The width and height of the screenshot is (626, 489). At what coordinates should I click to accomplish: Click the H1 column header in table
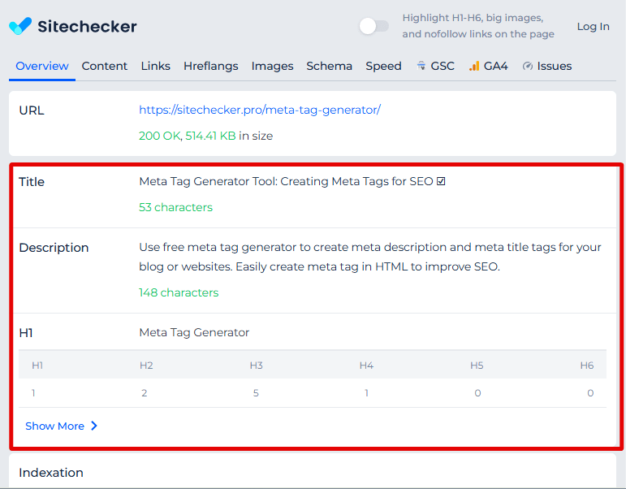coord(37,366)
